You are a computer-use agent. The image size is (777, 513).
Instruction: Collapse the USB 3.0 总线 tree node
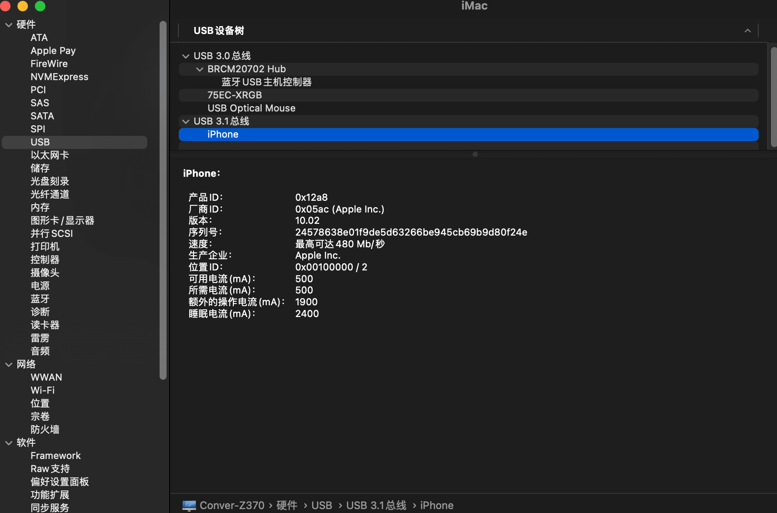pyautogui.click(x=186, y=56)
